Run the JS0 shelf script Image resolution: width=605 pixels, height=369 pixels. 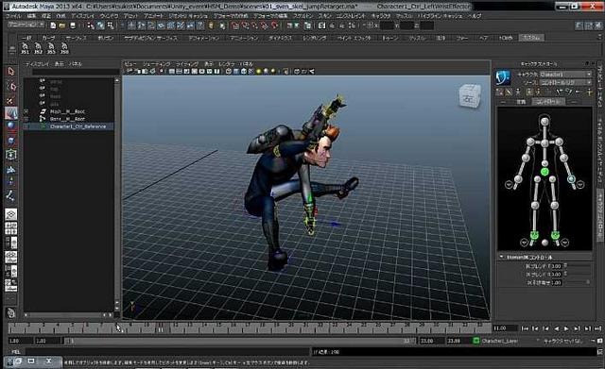pos(64,48)
